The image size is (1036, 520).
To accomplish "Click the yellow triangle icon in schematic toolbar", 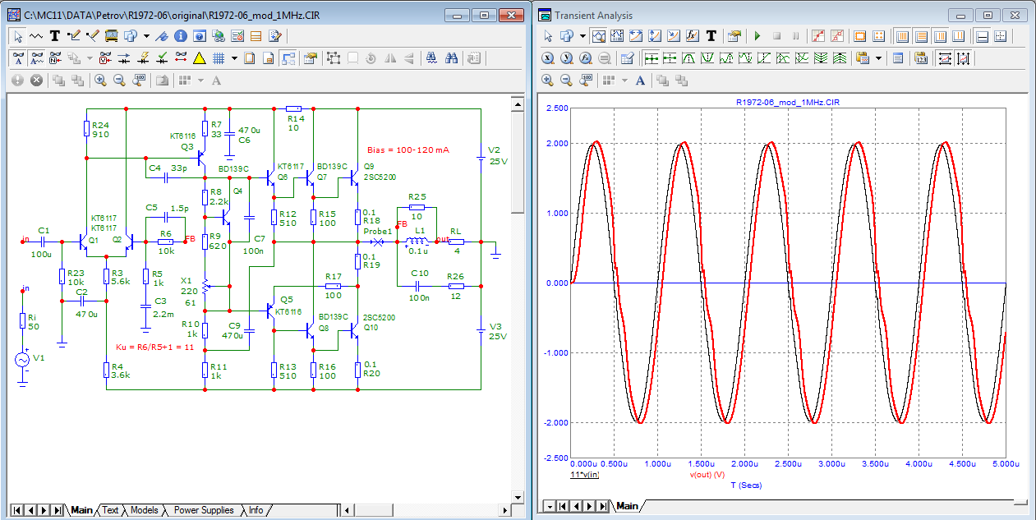I will (x=199, y=58).
